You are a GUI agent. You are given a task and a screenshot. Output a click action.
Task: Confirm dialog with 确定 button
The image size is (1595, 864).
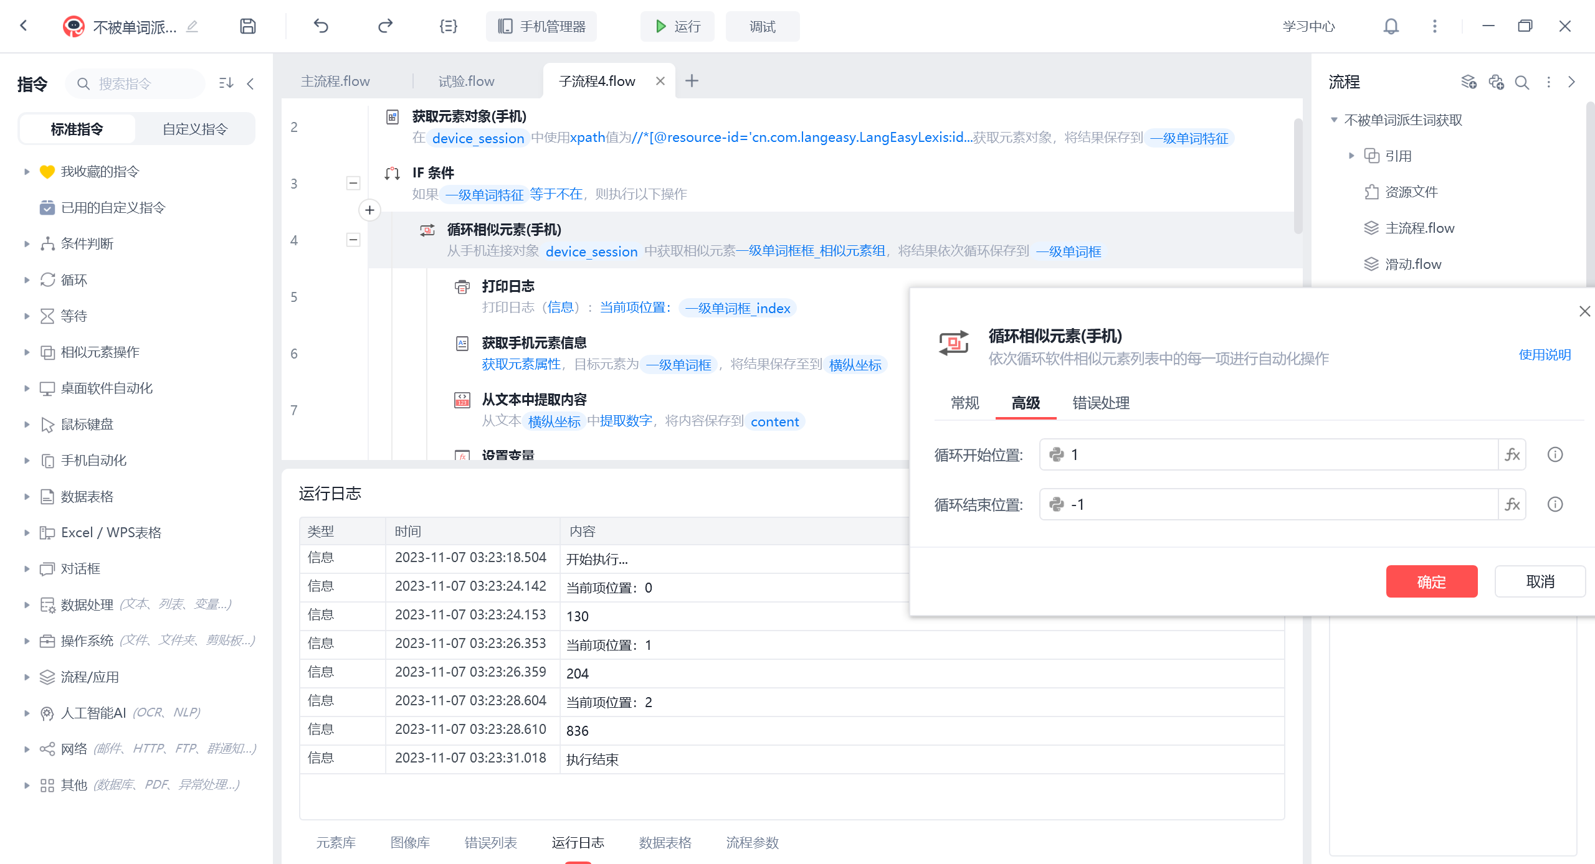(x=1431, y=582)
